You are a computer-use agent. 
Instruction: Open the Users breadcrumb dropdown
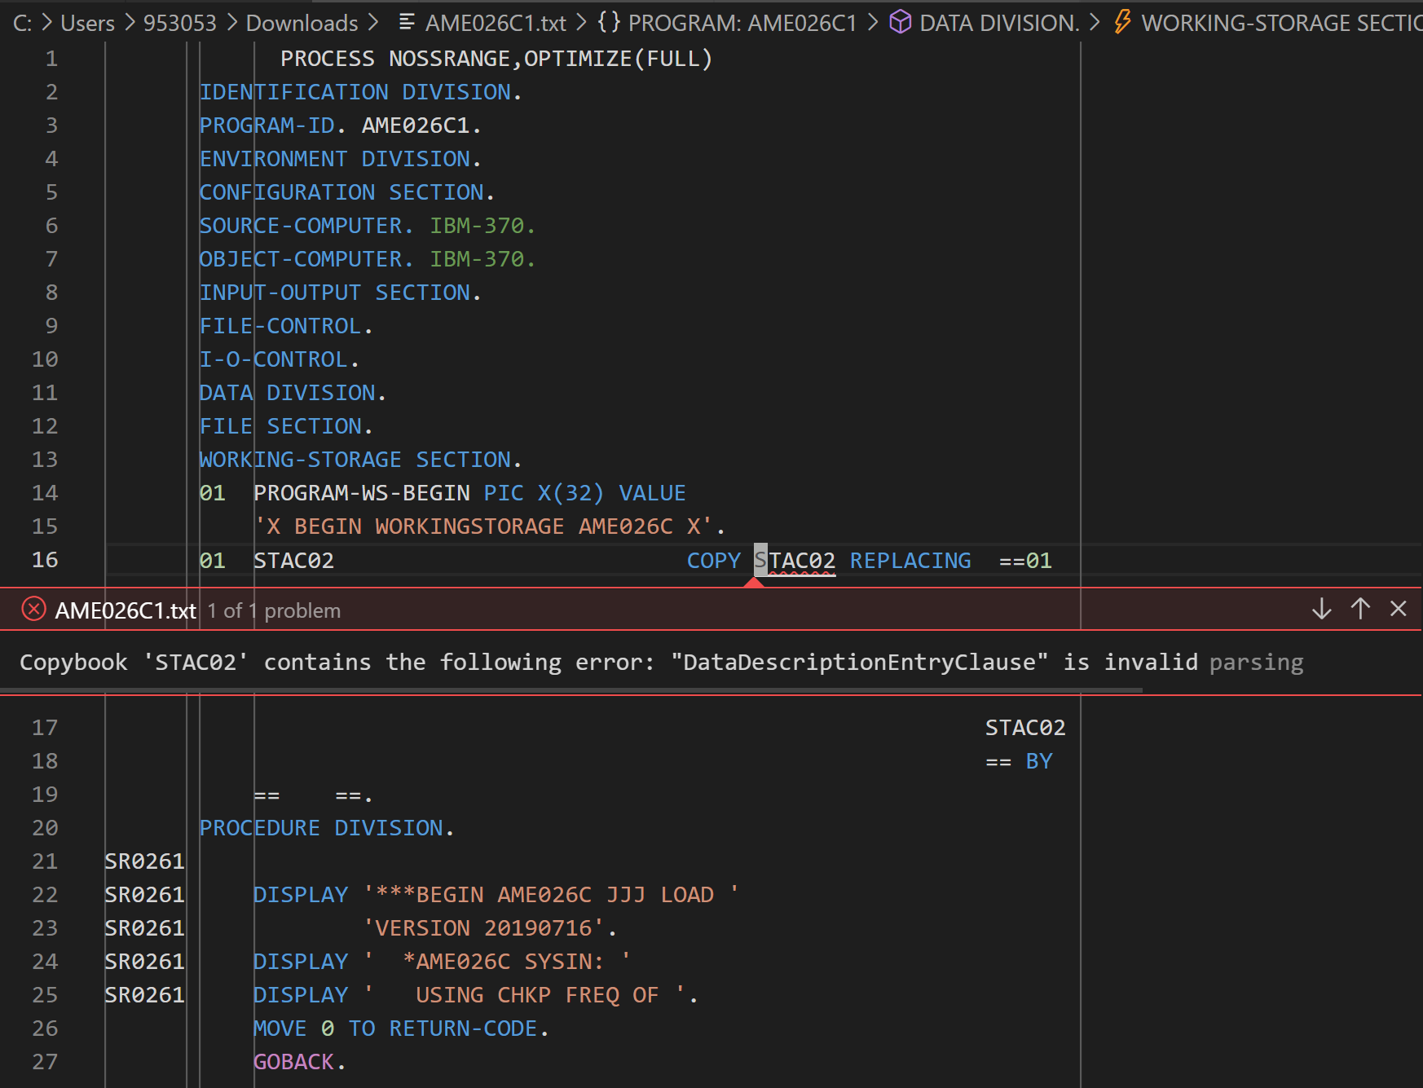pos(86,22)
